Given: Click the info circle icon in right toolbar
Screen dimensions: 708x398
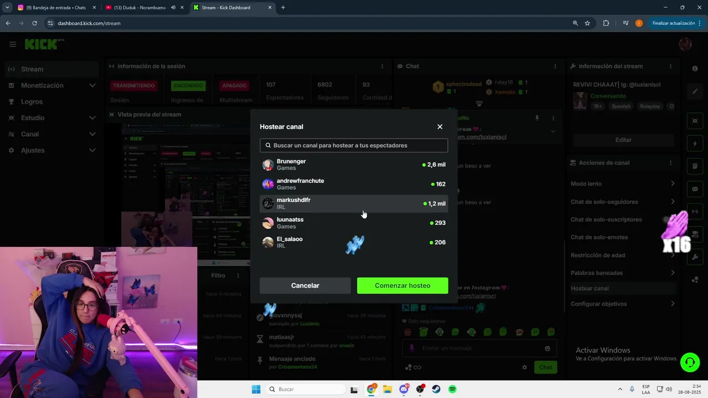Looking at the screenshot, I should click(x=695, y=68).
